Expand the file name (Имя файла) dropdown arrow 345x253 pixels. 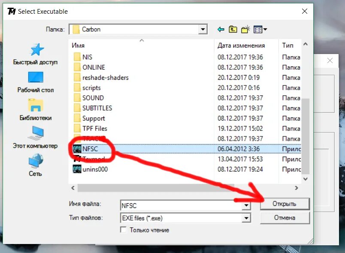point(246,205)
